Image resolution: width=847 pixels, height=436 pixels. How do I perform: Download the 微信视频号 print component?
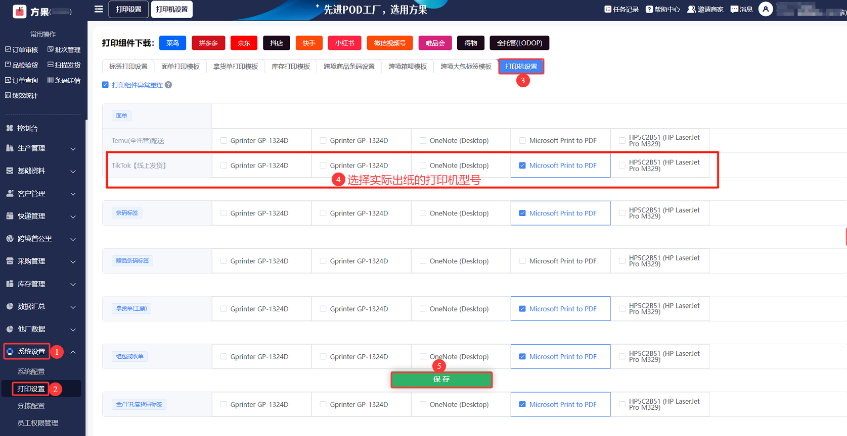390,43
